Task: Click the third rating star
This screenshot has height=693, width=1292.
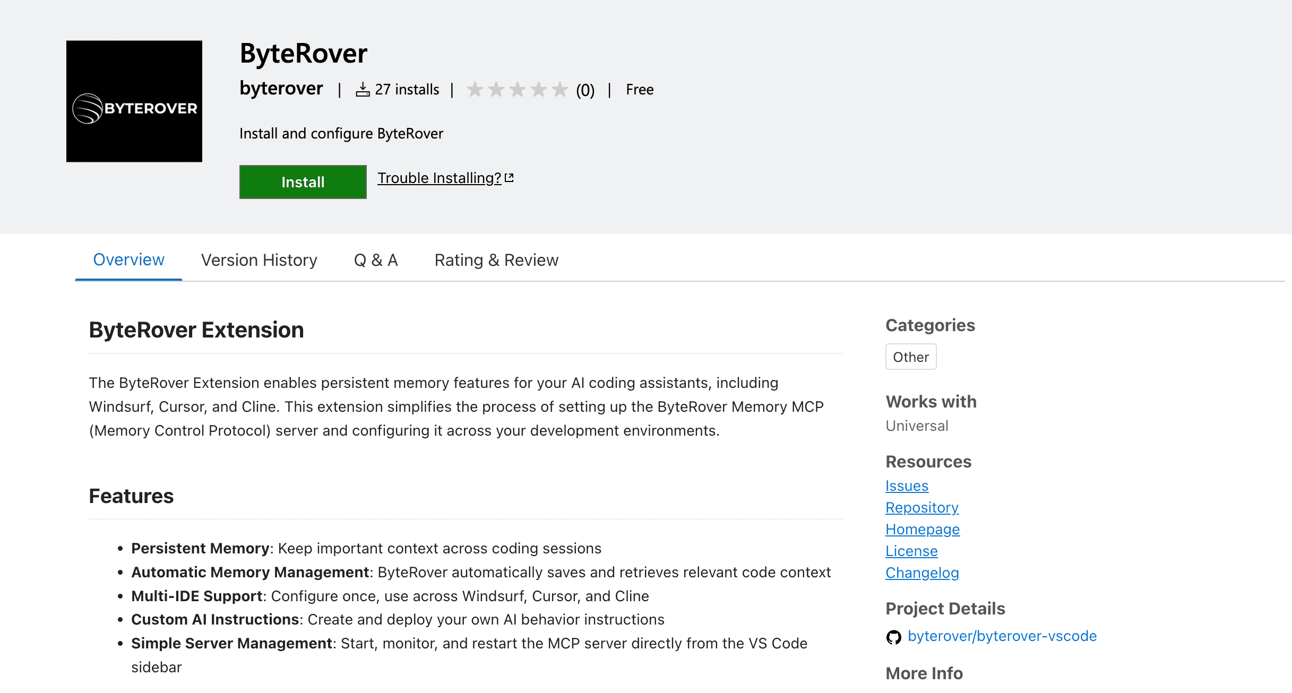Action: click(x=517, y=90)
